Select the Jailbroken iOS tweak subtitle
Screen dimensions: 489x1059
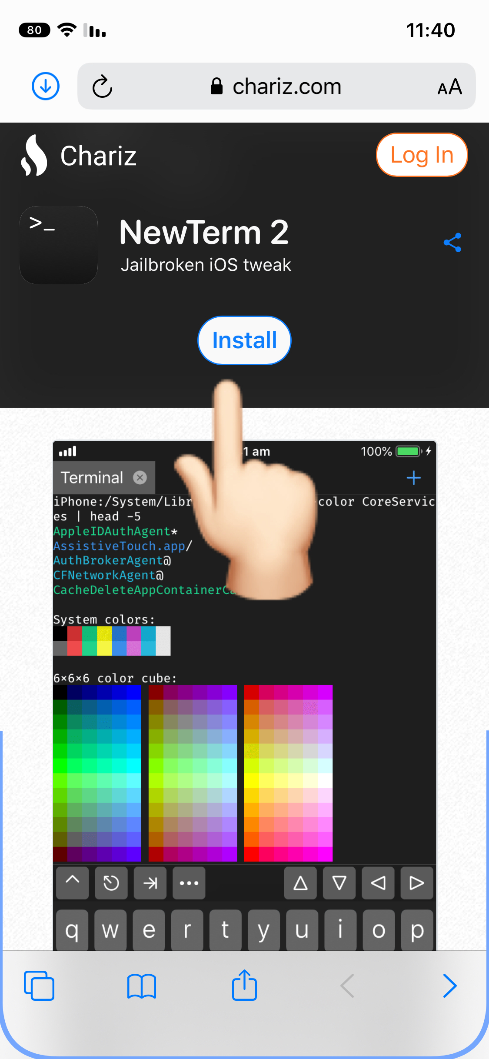pyautogui.click(x=206, y=265)
